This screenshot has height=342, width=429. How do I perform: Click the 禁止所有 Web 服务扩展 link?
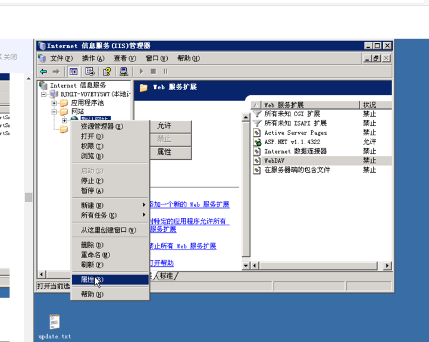click(183, 246)
